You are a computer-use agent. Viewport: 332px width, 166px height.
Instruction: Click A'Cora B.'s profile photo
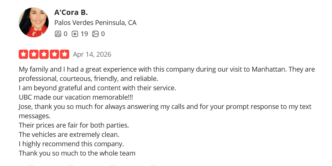(x=34, y=22)
